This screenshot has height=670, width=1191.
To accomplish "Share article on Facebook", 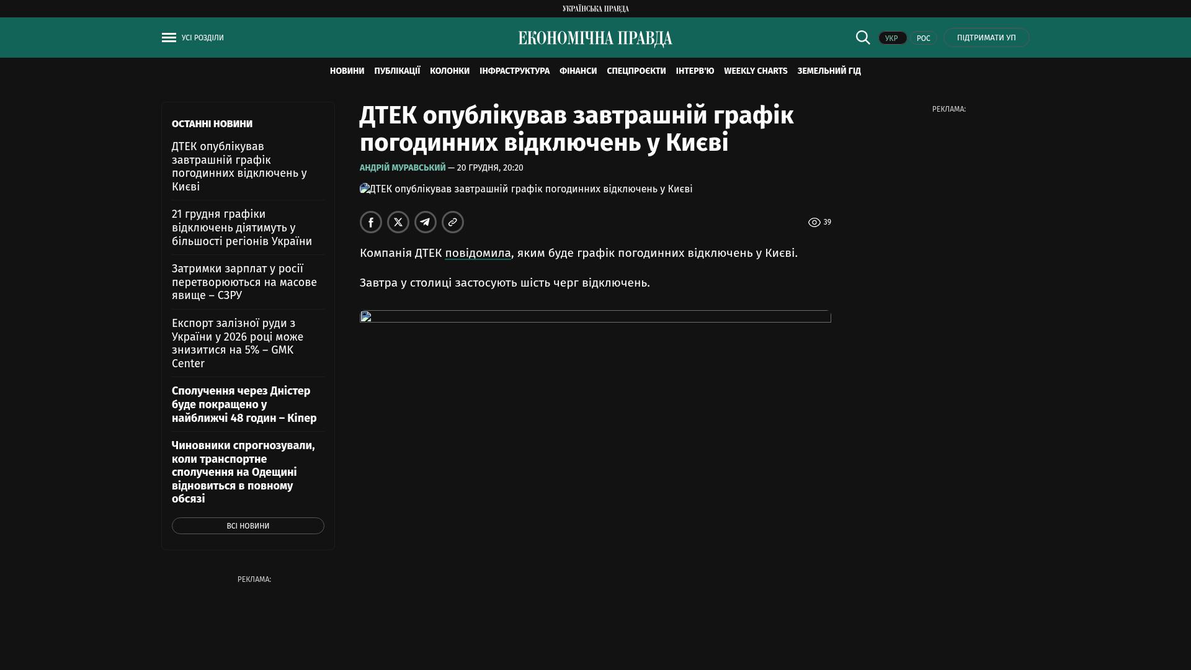I will (x=371, y=222).
